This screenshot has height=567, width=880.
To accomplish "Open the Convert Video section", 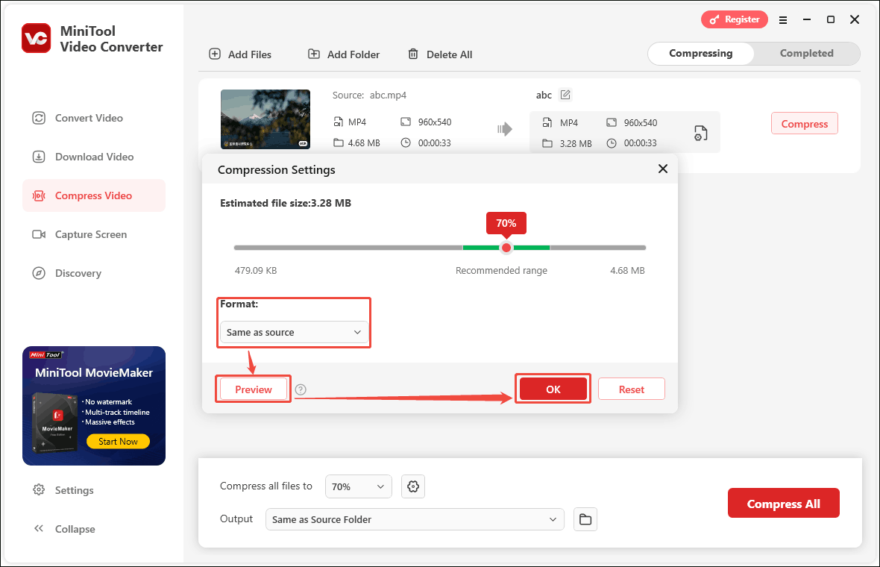I will tap(94, 118).
